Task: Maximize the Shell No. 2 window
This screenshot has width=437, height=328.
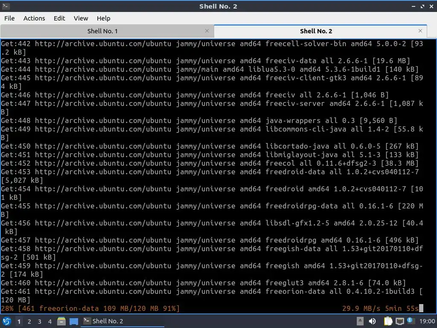Action: tap(422, 6)
